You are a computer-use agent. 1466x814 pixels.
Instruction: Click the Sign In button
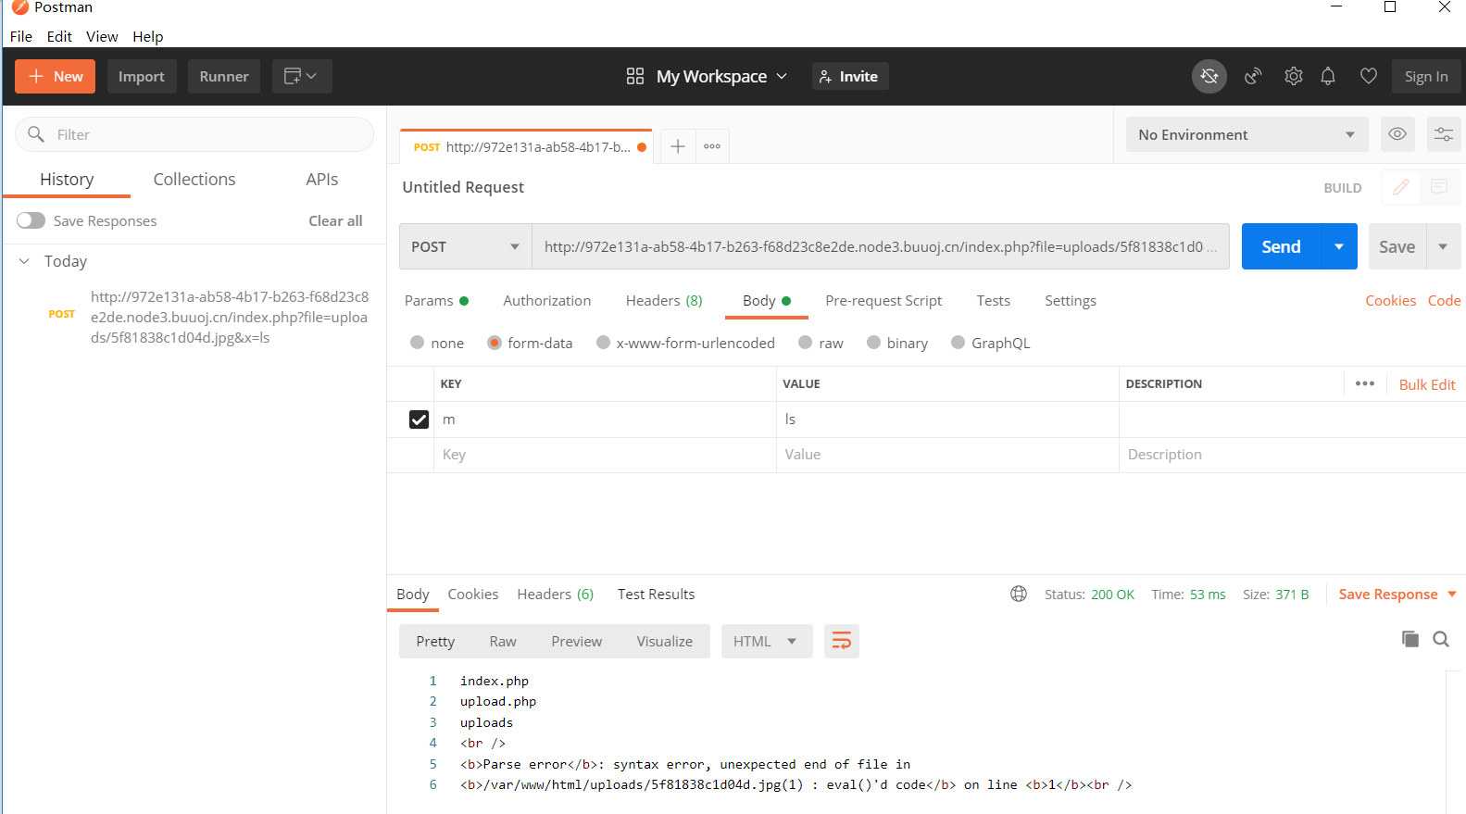coord(1426,76)
